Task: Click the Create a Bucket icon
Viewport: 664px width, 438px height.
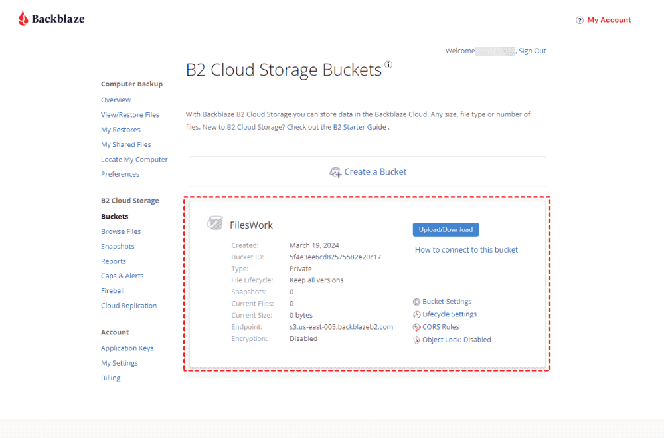Action: point(335,172)
